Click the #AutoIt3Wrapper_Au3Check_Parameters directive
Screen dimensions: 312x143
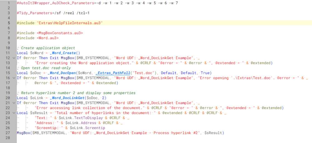coord(55,3)
